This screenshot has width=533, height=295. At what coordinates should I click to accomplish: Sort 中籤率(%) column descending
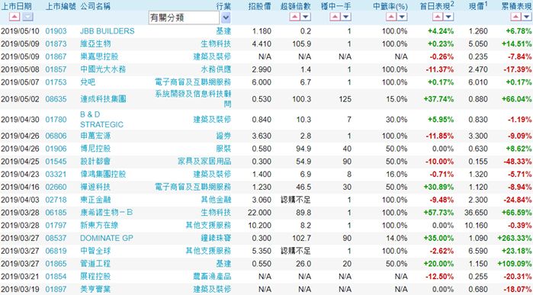click(402, 17)
